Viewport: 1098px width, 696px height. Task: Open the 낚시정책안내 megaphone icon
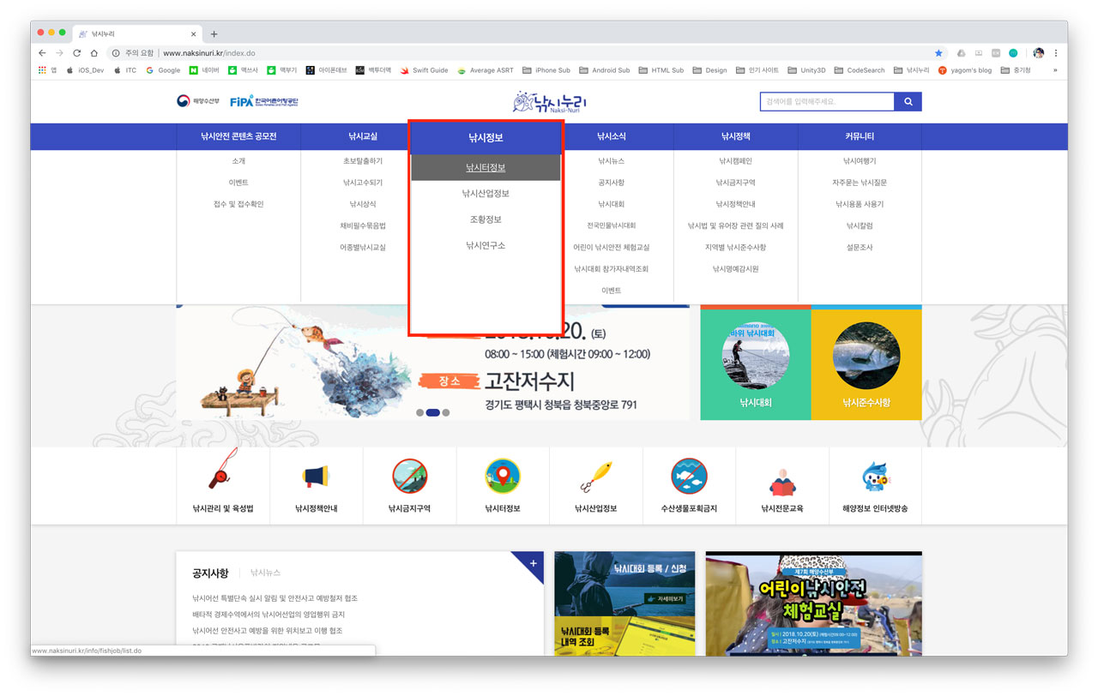click(x=316, y=476)
